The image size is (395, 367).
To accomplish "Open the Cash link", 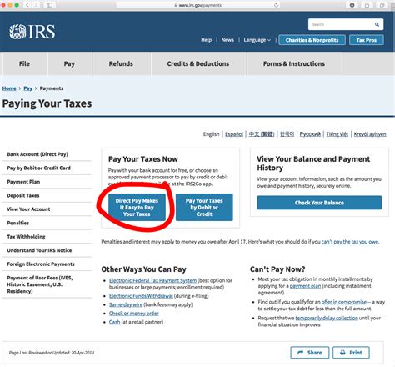I will (x=115, y=322).
